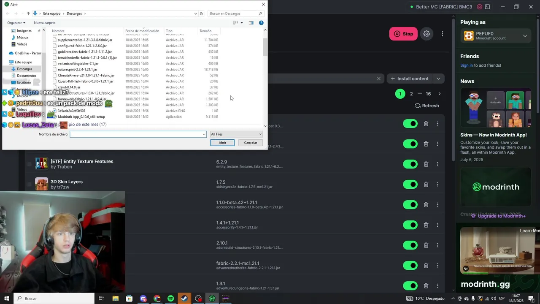Open file dialog help icon

261,23
